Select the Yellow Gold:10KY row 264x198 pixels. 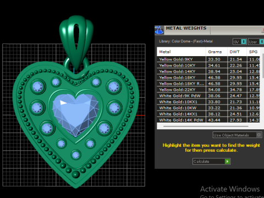[208, 65]
